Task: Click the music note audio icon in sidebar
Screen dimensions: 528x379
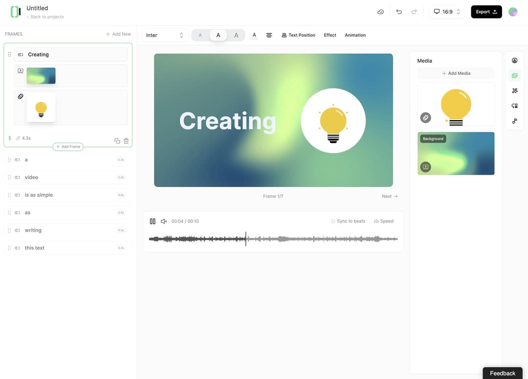Action: pyautogui.click(x=514, y=121)
